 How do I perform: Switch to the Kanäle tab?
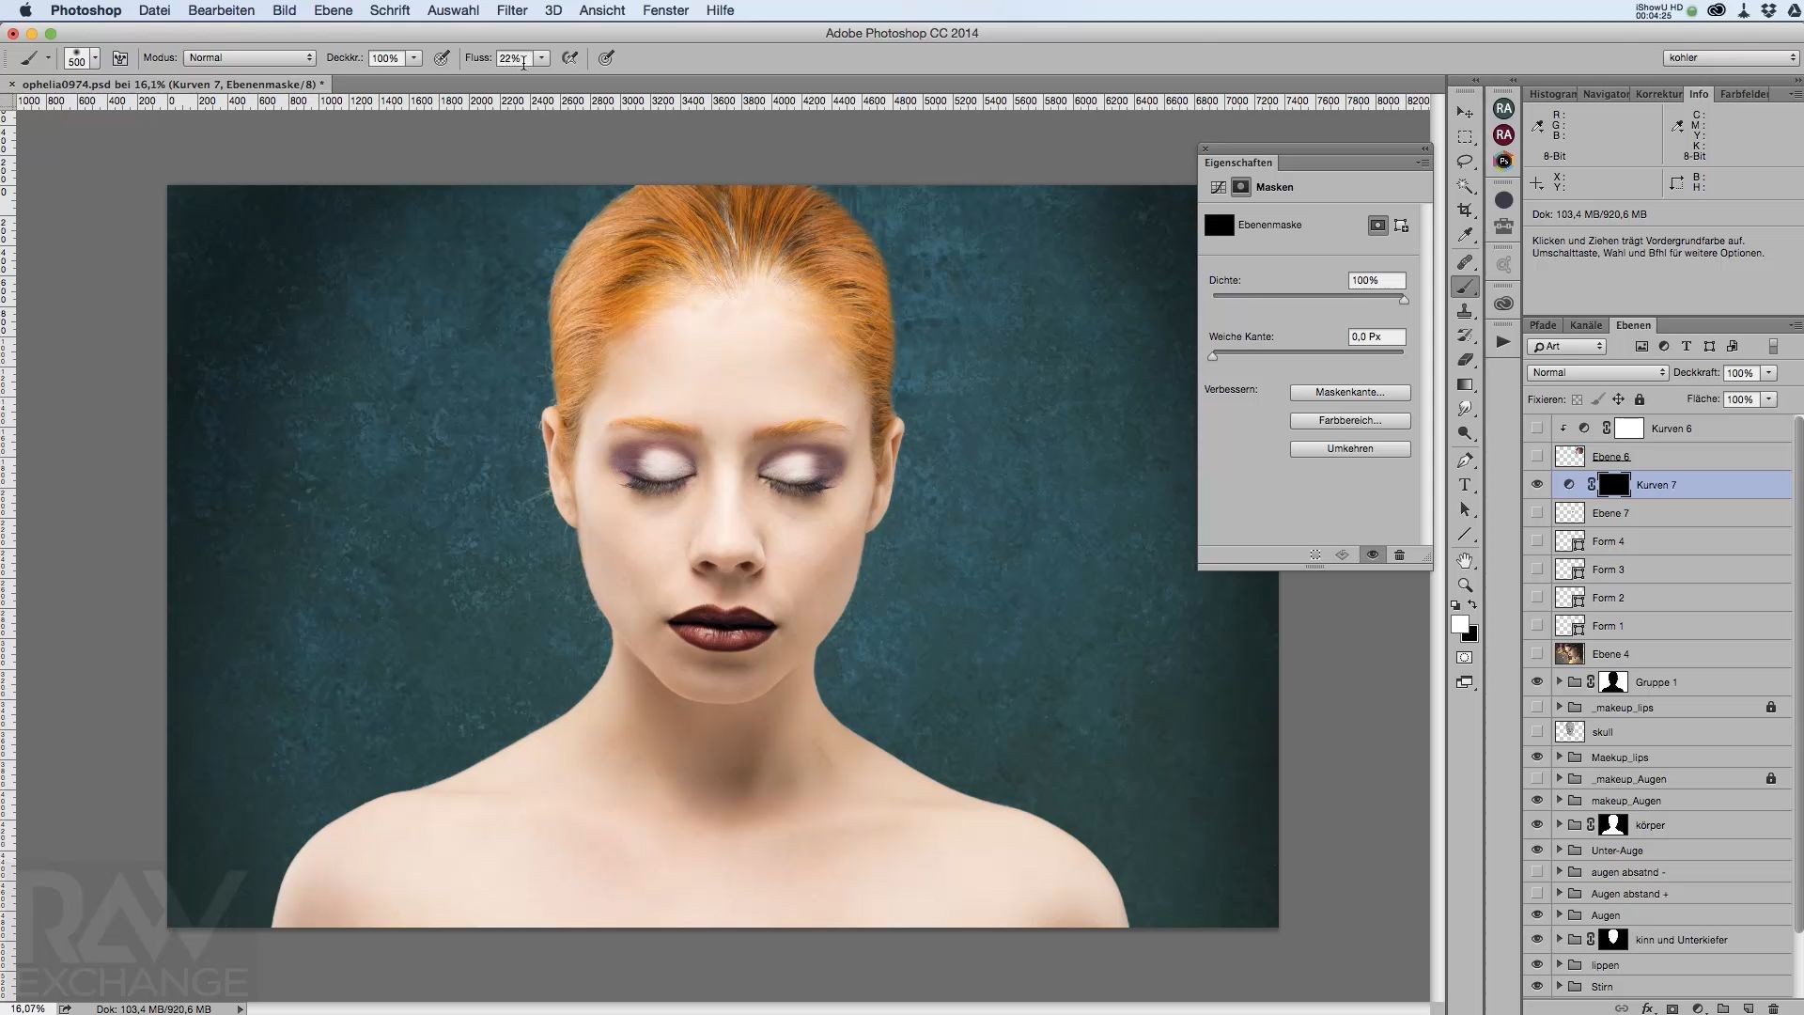[x=1585, y=325]
